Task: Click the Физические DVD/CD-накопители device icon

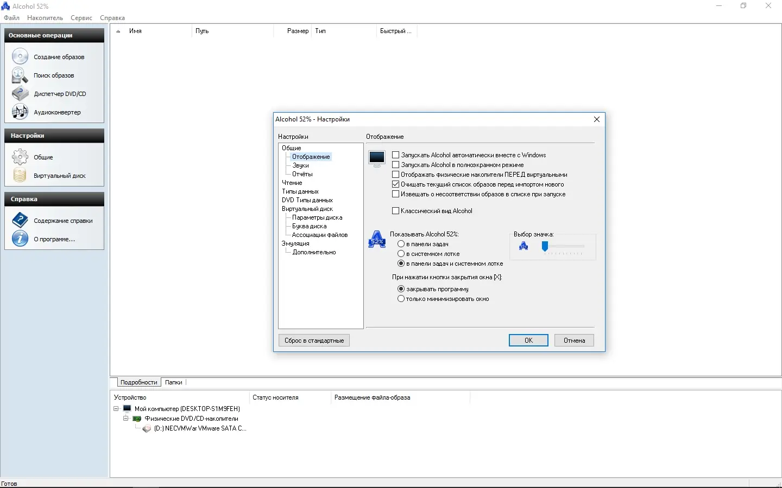Action: point(137,419)
